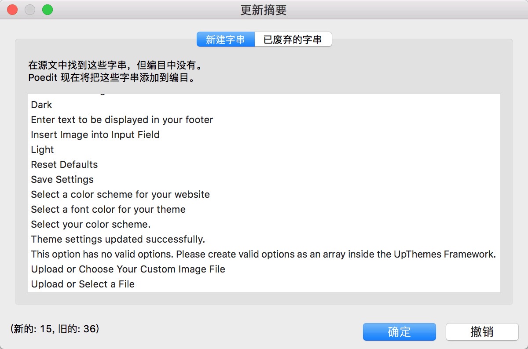The width and height of the screenshot is (528, 349).
Task: Click the gray minimize window button
Action: click(x=30, y=10)
